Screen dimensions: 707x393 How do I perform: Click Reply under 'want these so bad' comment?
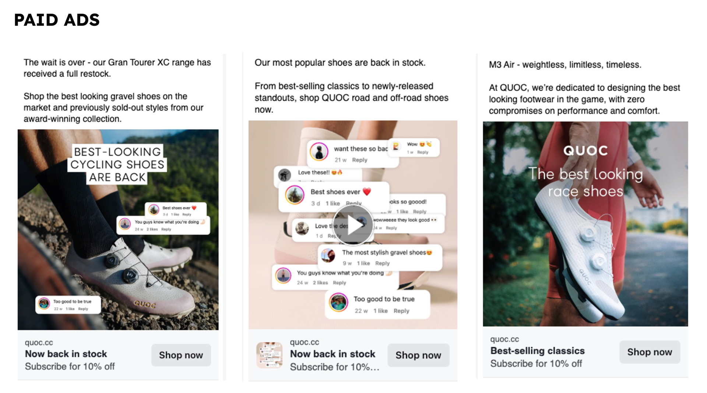360,160
